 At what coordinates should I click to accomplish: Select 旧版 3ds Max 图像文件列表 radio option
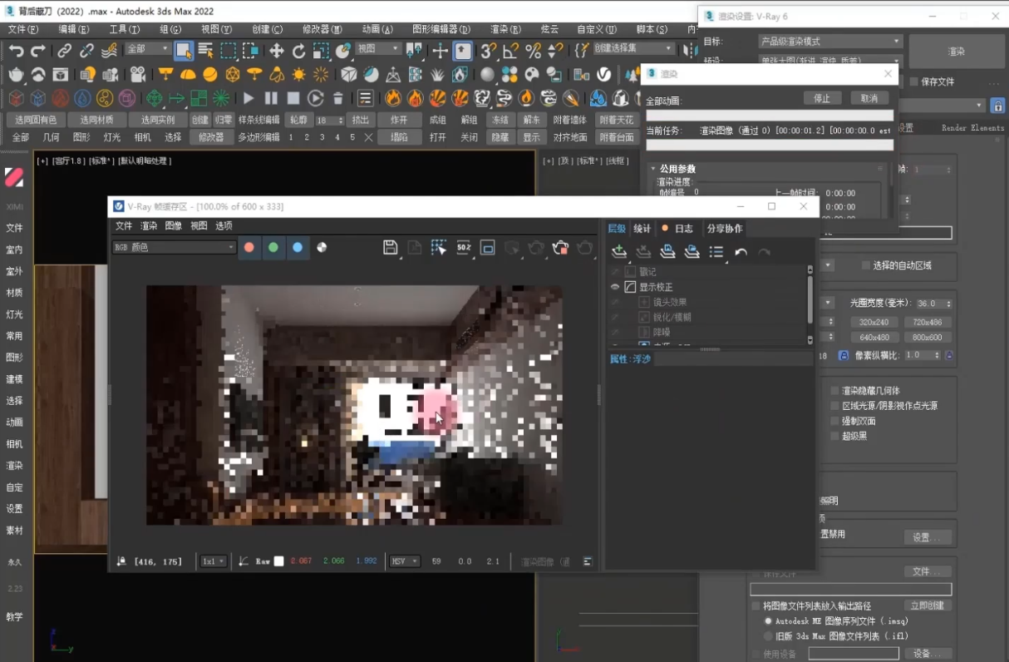coord(768,636)
